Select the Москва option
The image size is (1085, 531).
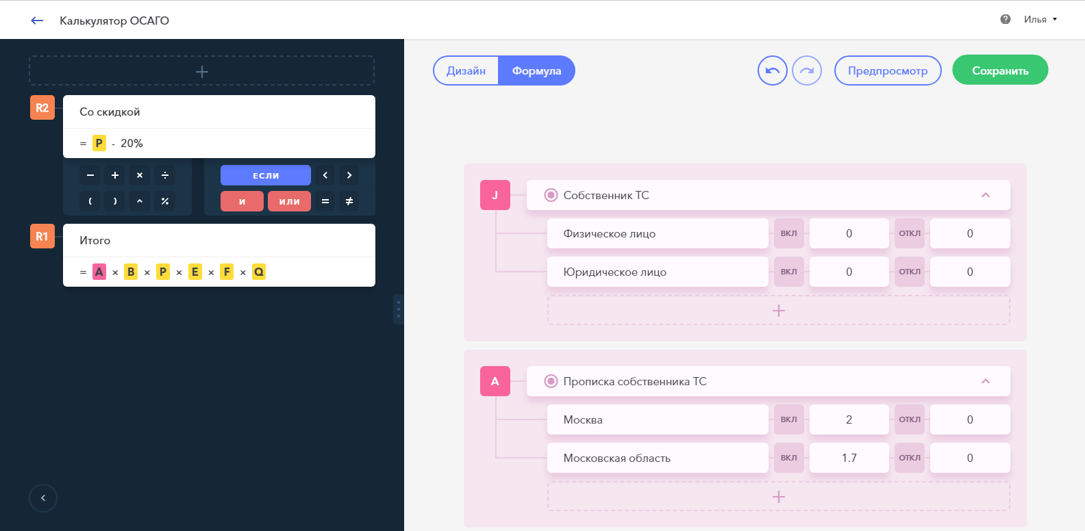click(658, 419)
